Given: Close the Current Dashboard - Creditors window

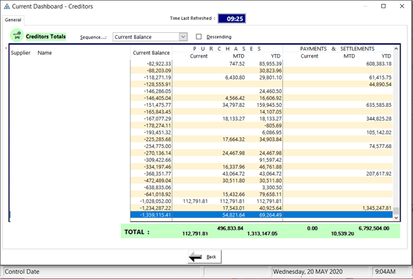Looking at the screenshot, I should point(402,6).
